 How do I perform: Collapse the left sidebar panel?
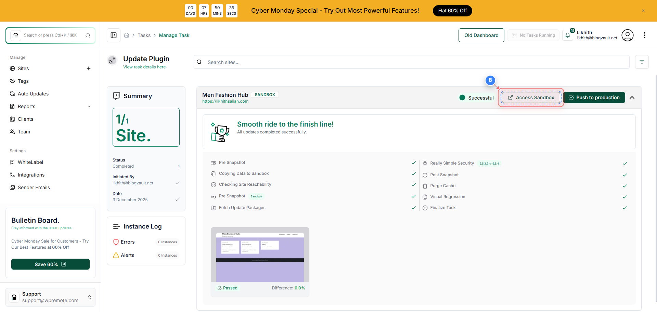click(x=114, y=35)
